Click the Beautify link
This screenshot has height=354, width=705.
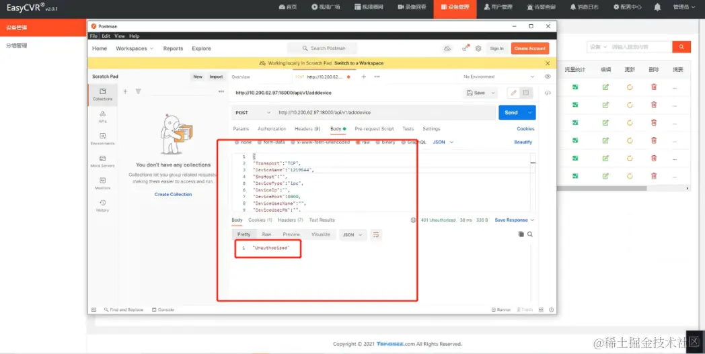[x=523, y=142]
